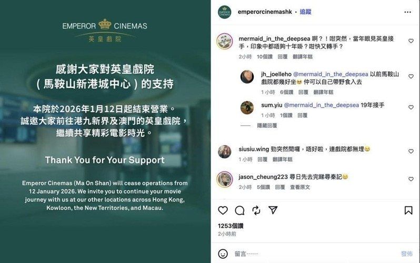Screen dimensions: 420x263
Task: Repost using the circular arrows icon
Action: click(x=256, y=210)
